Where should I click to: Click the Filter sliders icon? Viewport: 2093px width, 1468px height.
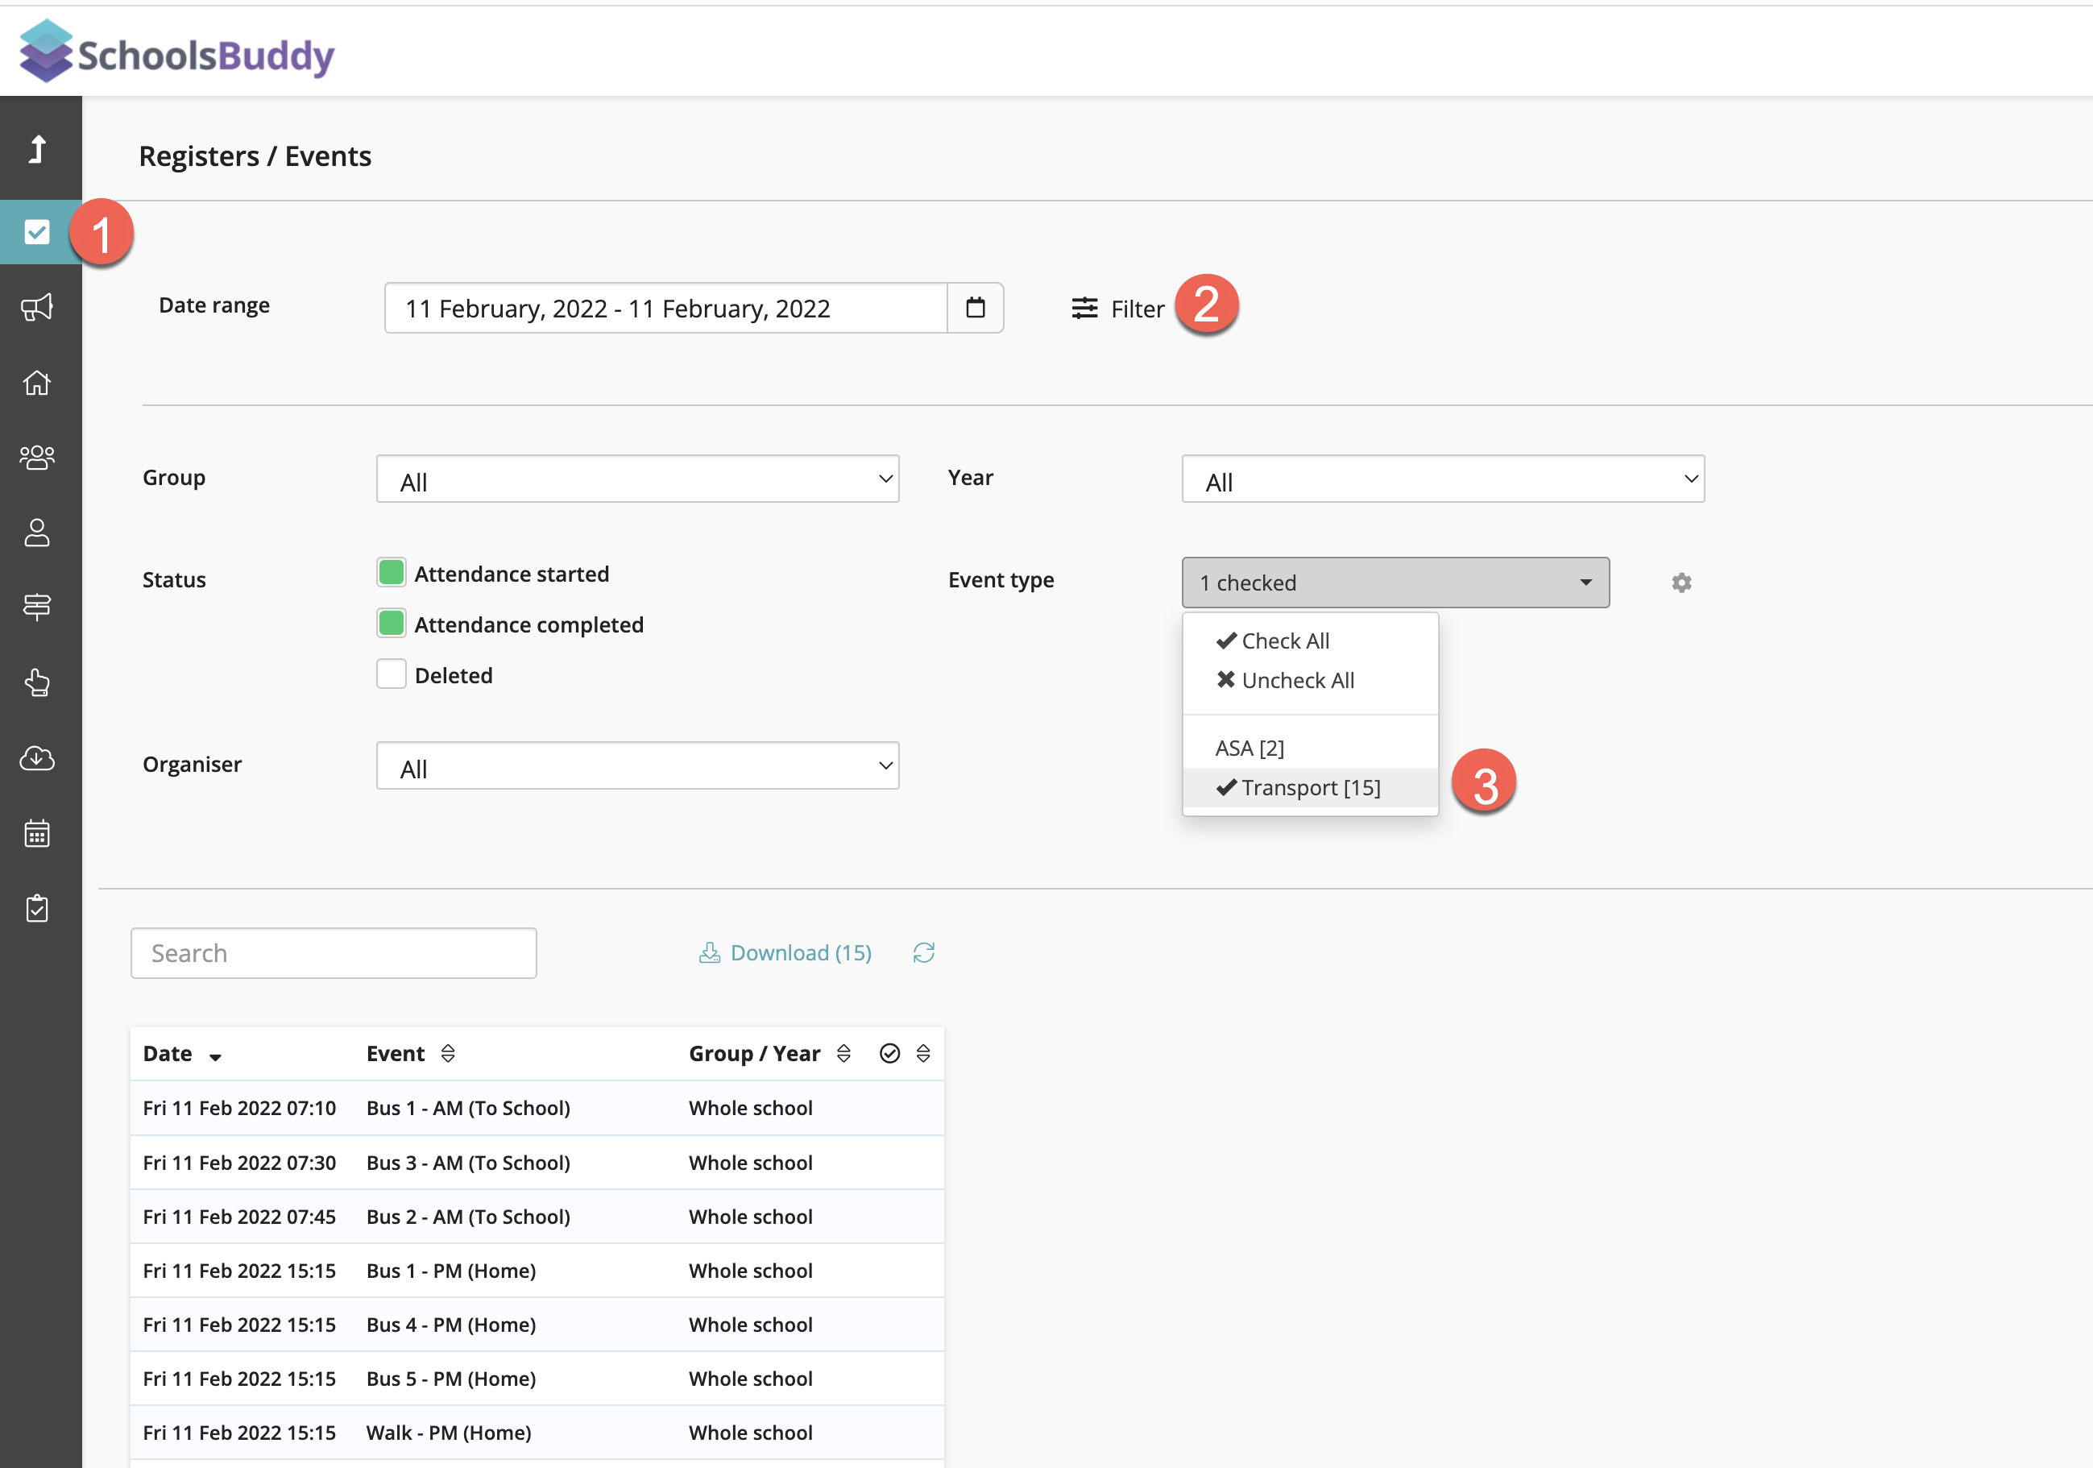click(1085, 309)
